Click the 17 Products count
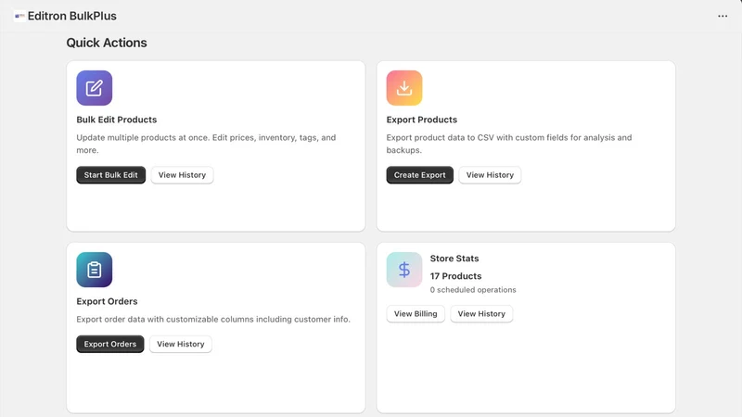Image resolution: width=742 pixels, height=417 pixels. (x=455, y=276)
